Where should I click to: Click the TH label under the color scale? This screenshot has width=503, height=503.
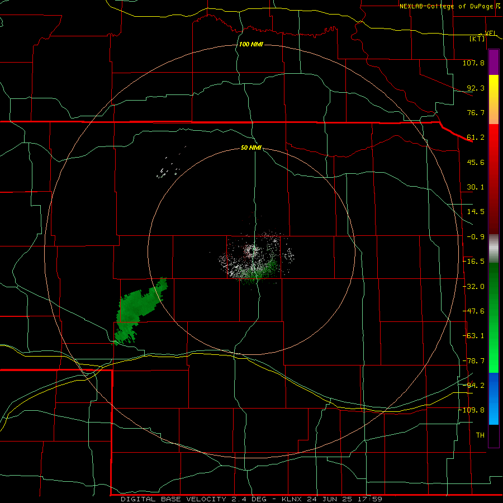point(480,435)
